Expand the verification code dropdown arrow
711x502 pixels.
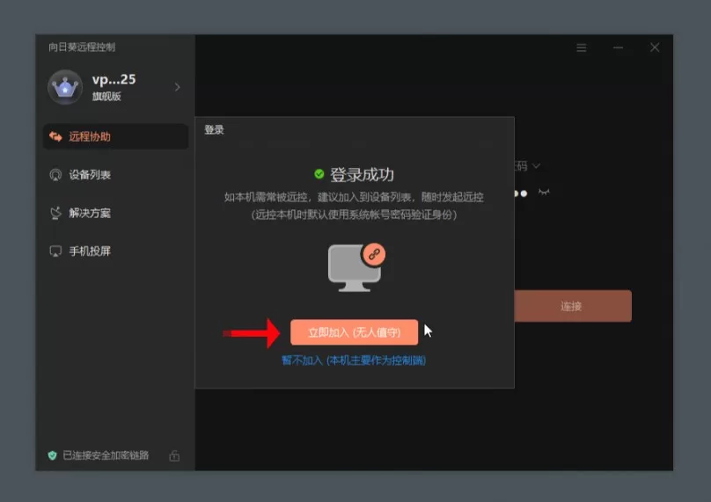[536, 166]
